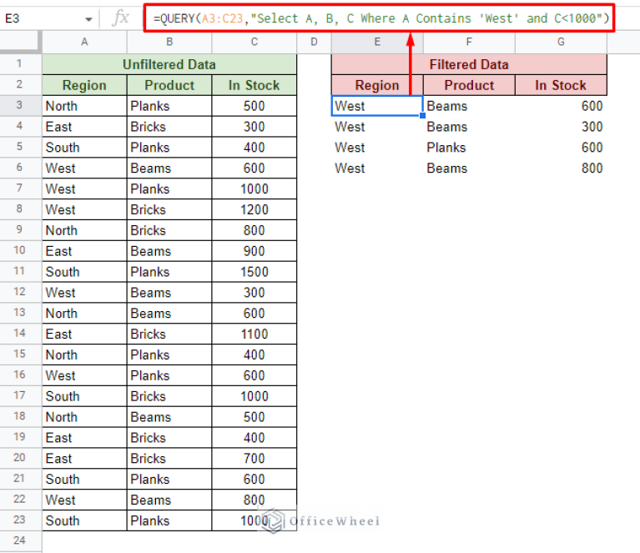
Task: Select cell F5 containing Planks
Action: 469,148
